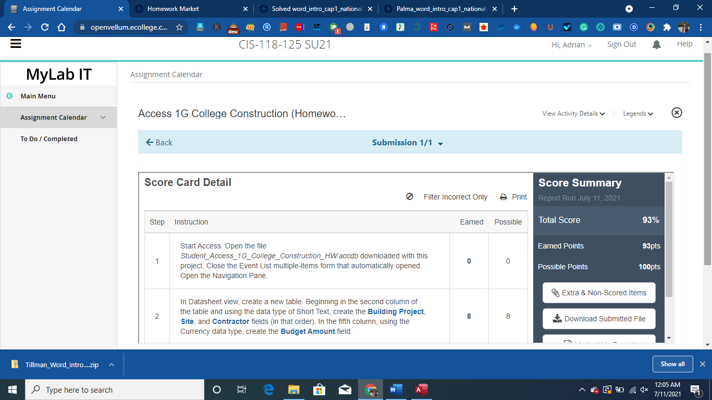This screenshot has height=400, width=712.
Task: Open the Chrome three-dot menu
Action: point(700,27)
